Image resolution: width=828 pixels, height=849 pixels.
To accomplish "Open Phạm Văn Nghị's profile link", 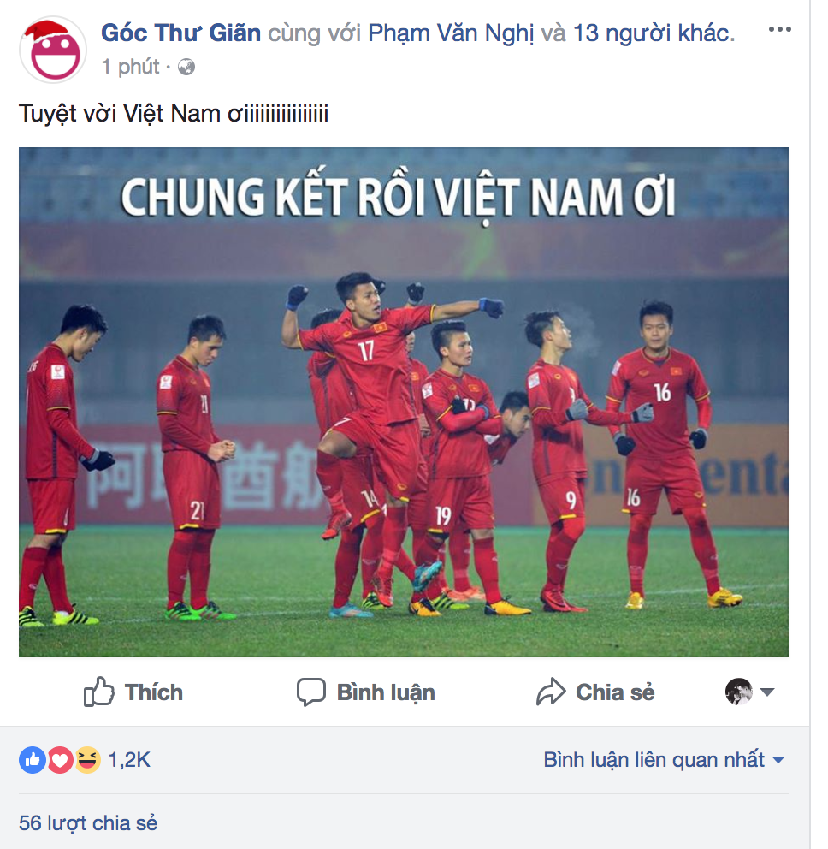I will (x=451, y=33).
